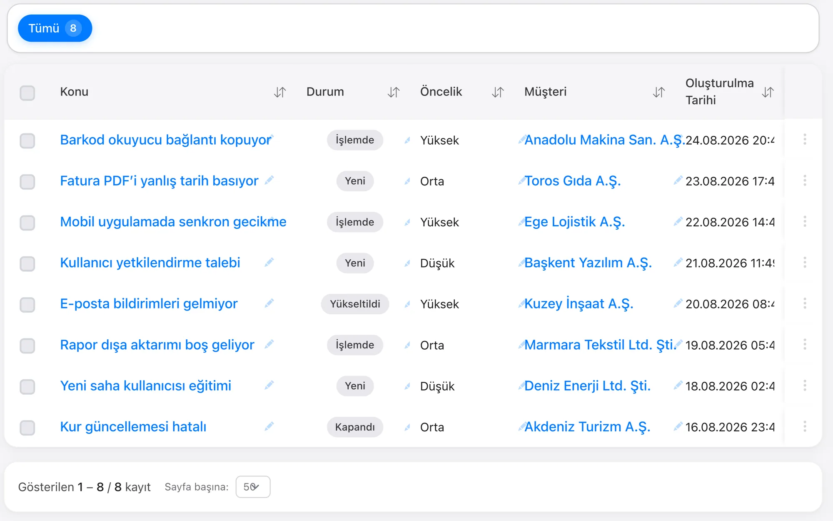Open customer Ege Lojistik A.Ş.
The width and height of the screenshot is (833, 521).
coord(574,222)
